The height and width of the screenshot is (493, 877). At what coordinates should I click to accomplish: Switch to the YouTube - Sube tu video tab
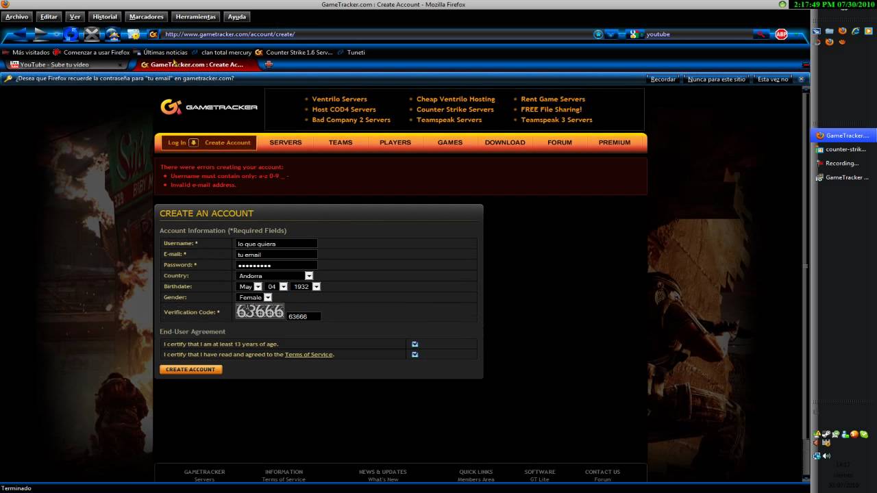point(65,64)
